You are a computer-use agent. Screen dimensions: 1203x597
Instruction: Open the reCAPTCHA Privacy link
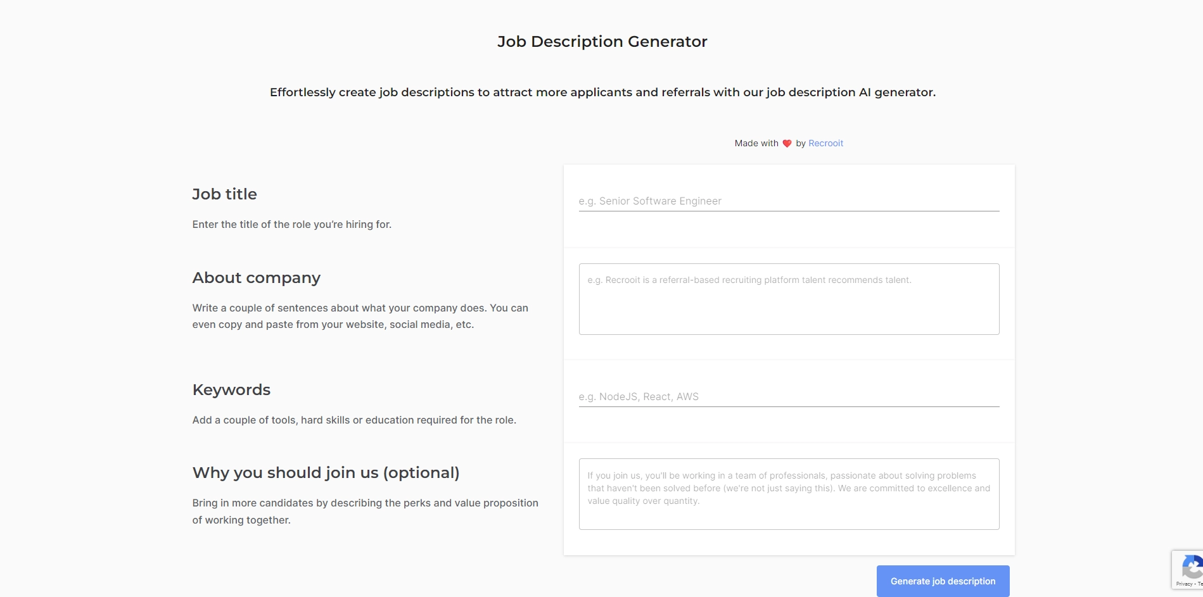pyautogui.click(x=1183, y=584)
